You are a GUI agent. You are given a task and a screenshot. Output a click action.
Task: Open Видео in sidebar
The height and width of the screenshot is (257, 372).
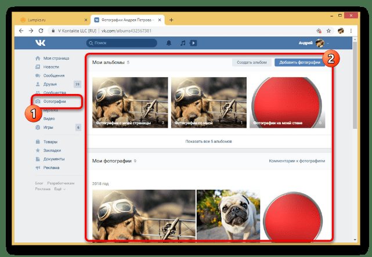click(x=49, y=118)
